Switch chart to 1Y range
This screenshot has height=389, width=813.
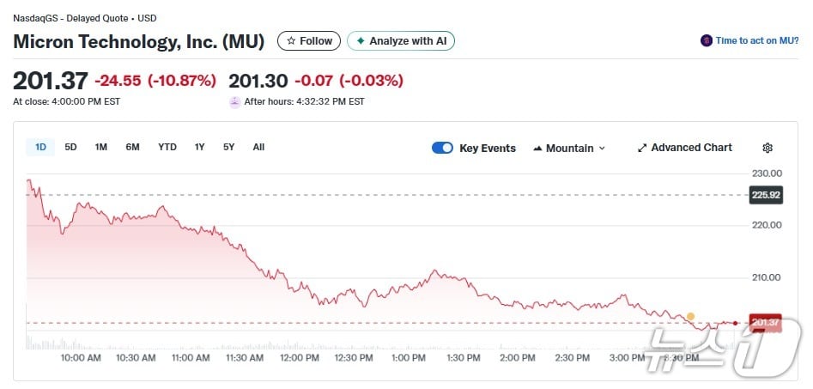coord(199,147)
